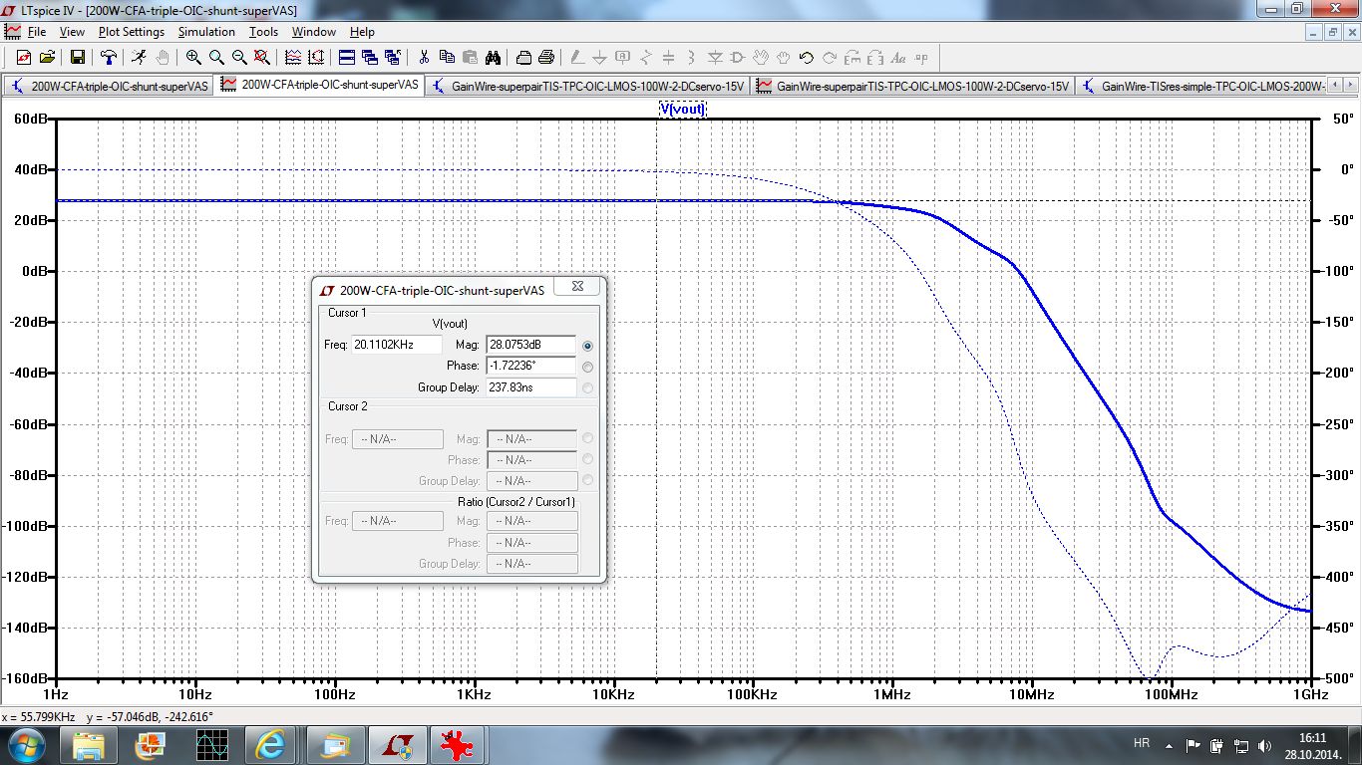The width and height of the screenshot is (1362, 765).
Task: Click the Print Setup icon
Action: coord(523,57)
